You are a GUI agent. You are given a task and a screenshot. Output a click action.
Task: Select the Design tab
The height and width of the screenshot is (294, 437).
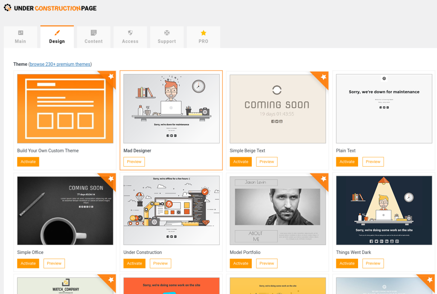click(57, 37)
